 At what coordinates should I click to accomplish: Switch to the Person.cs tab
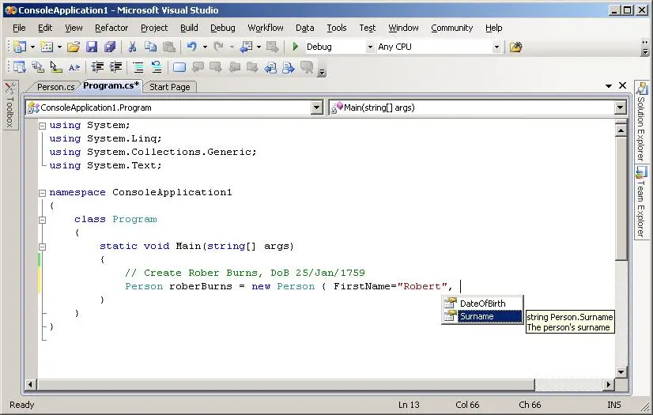click(x=55, y=87)
